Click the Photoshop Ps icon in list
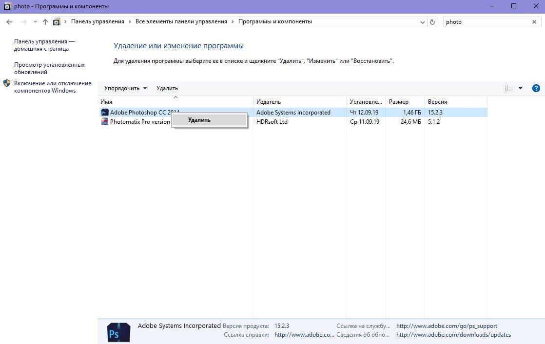This screenshot has width=545, height=344. pyautogui.click(x=105, y=113)
